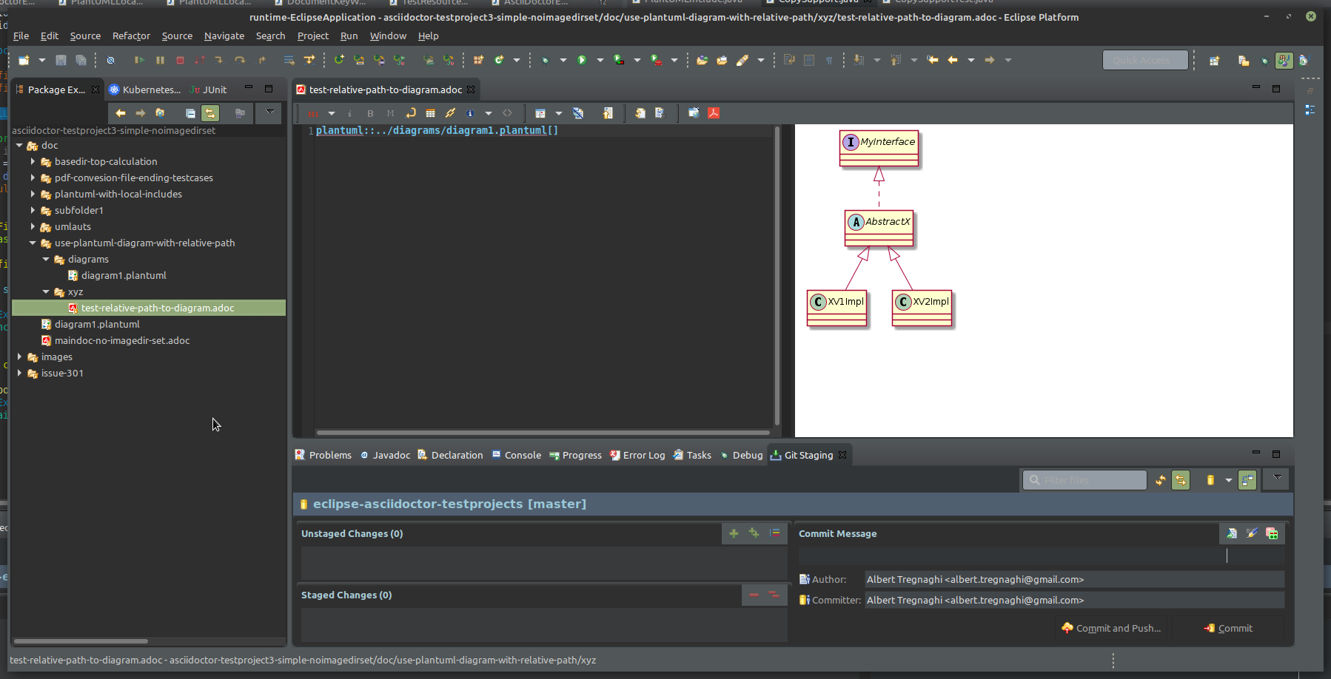
Task: Switch to the Error Log tab
Action: coord(637,455)
